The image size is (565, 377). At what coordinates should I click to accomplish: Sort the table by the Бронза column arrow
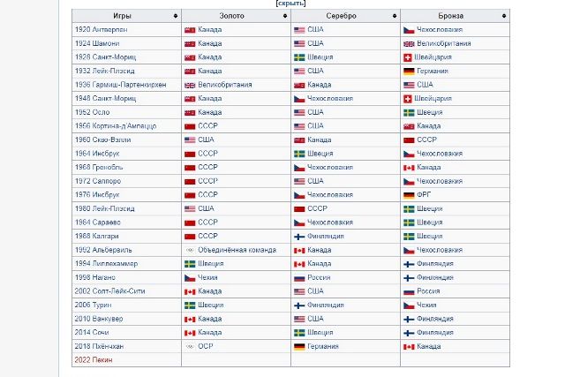click(x=504, y=16)
